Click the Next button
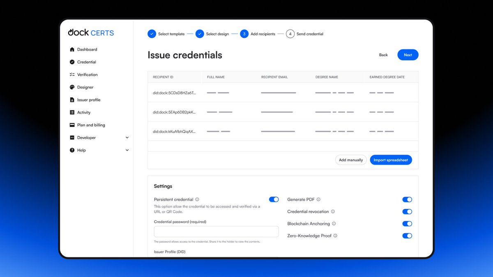Image resolution: width=493 pixels, height=277 pixels. click(x=408, y=55)
